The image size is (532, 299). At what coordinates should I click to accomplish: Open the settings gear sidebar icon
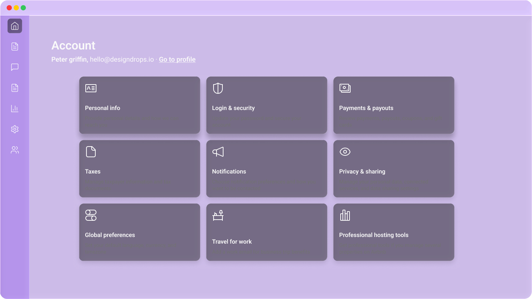15,129
